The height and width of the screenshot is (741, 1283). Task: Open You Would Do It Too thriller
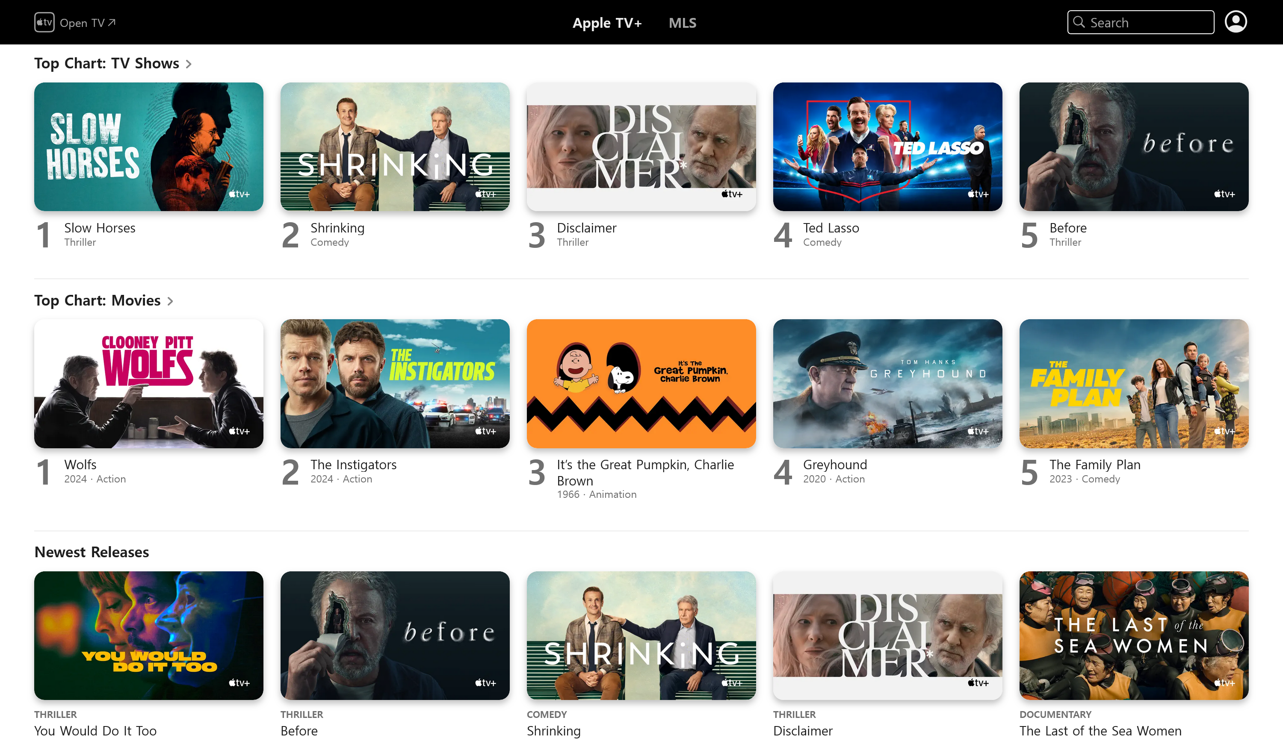click(148, 633)
